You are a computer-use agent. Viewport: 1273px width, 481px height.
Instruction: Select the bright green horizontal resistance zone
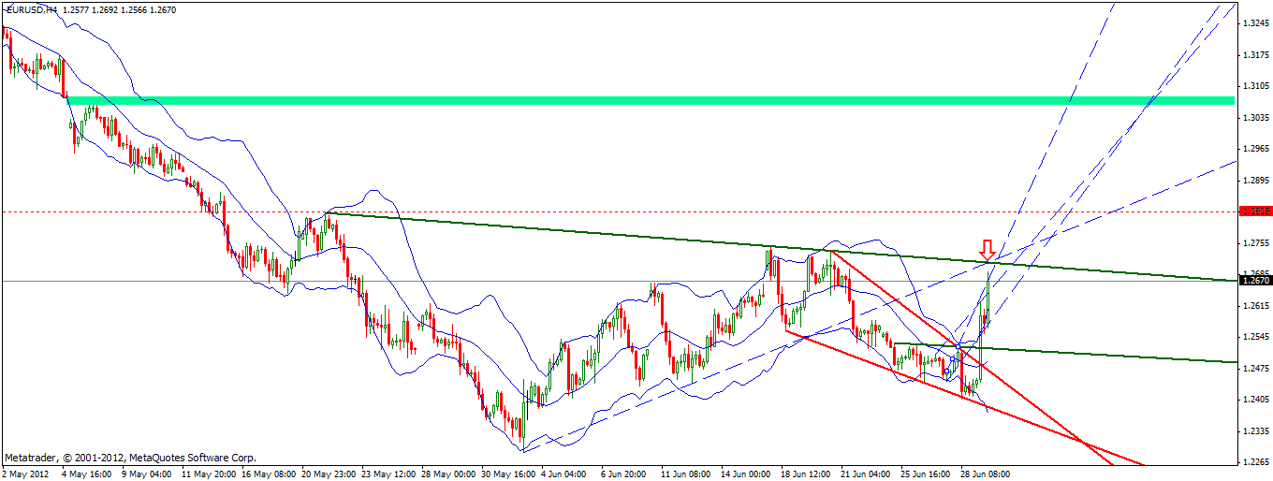tap(651, 100)
